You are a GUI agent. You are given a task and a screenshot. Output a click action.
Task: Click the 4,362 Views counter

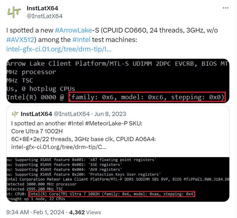pyautogui.click(x=85, y=212)
